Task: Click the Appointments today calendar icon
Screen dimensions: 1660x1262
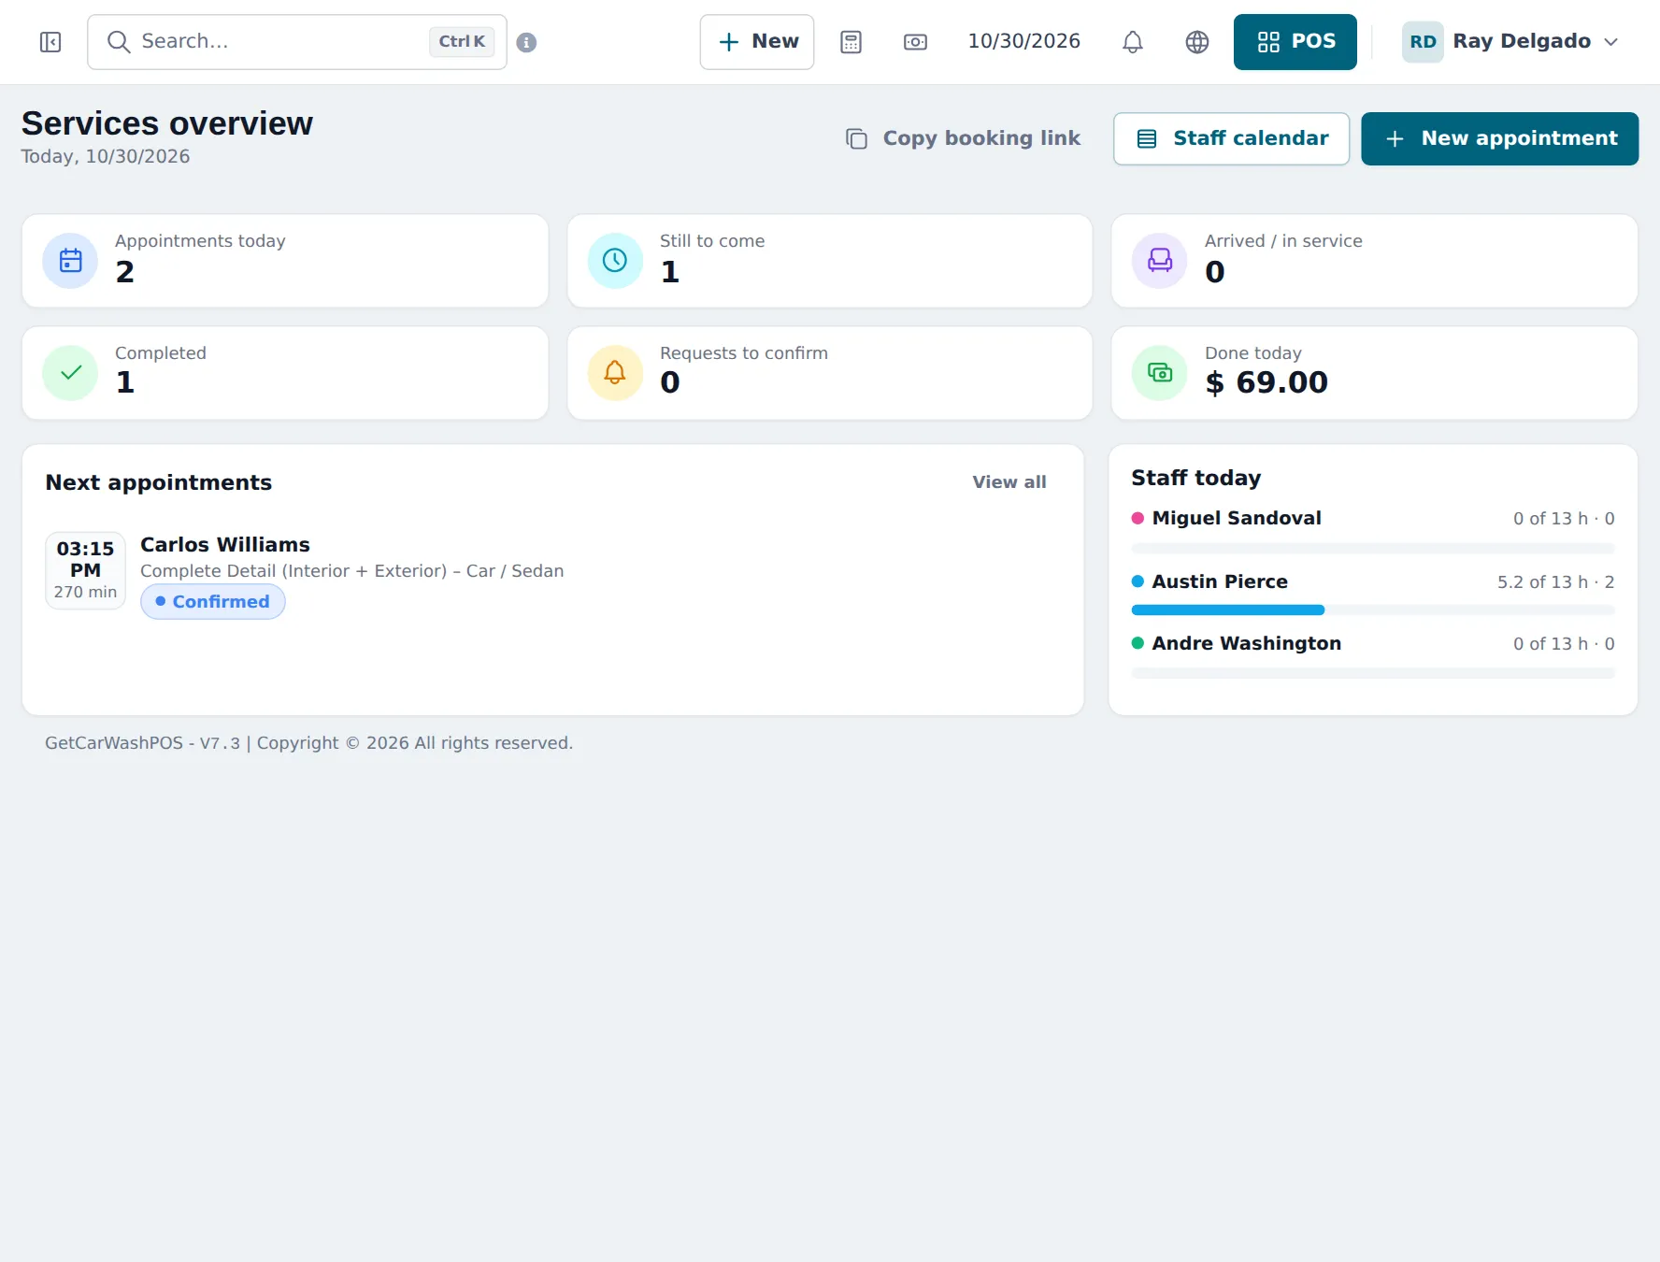Action: [x=70, y=261]
